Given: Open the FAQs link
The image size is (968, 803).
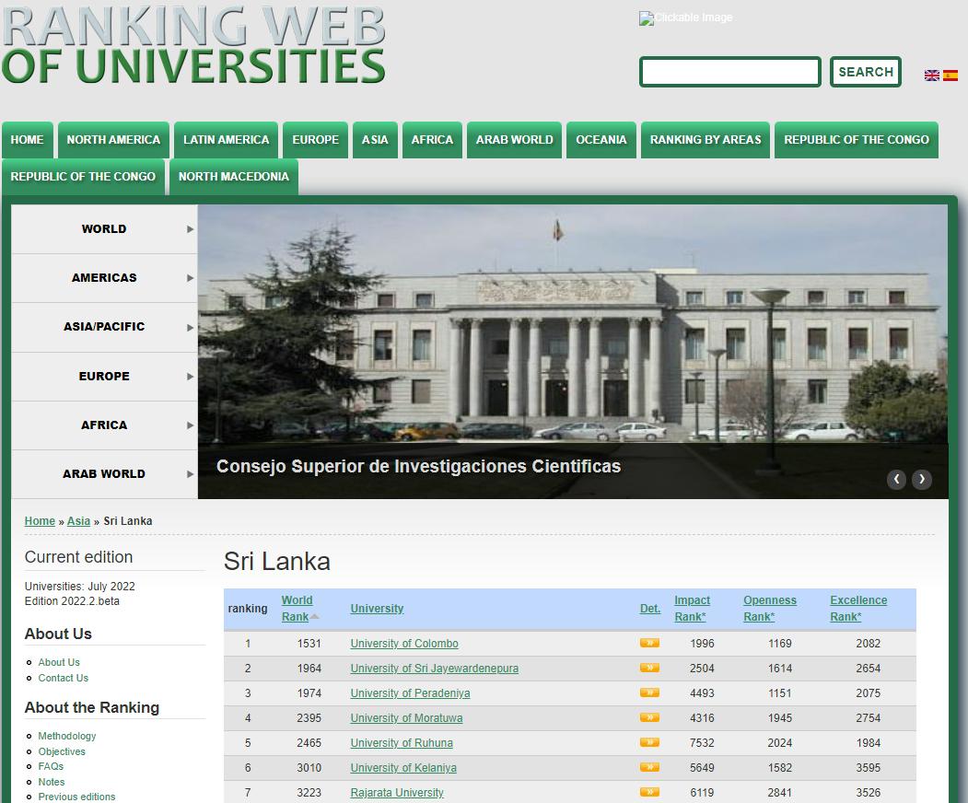Looking at the screenshot, I should 51,766.
